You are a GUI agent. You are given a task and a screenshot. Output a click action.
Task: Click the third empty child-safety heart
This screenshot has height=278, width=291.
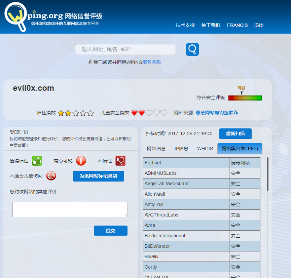tap(149, 113)
